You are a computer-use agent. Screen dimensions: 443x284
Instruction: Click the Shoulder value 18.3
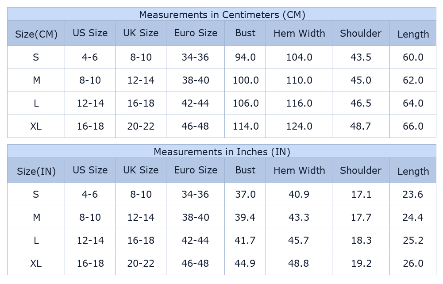361,240
